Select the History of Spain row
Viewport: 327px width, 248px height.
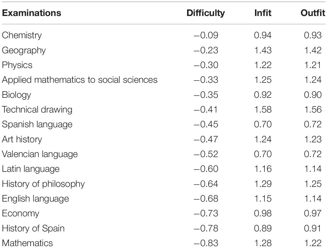163,228
